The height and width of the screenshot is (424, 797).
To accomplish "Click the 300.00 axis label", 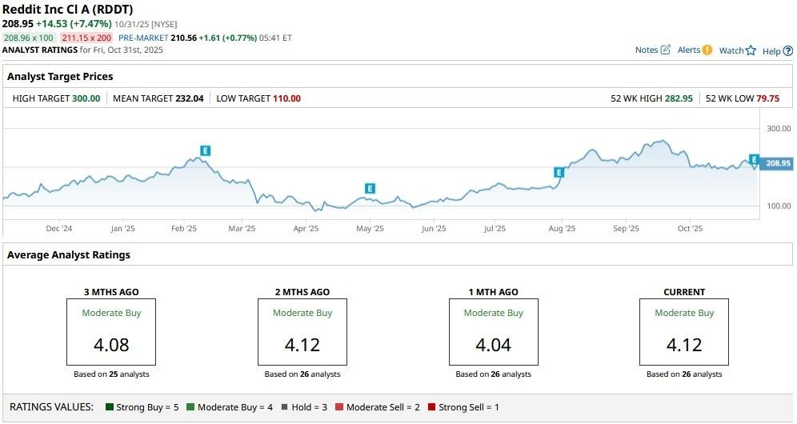I will (779, 129).
